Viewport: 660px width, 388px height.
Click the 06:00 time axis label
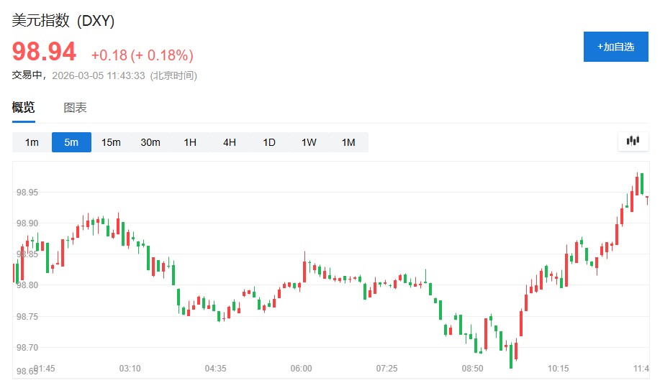(x=301, y=369)
